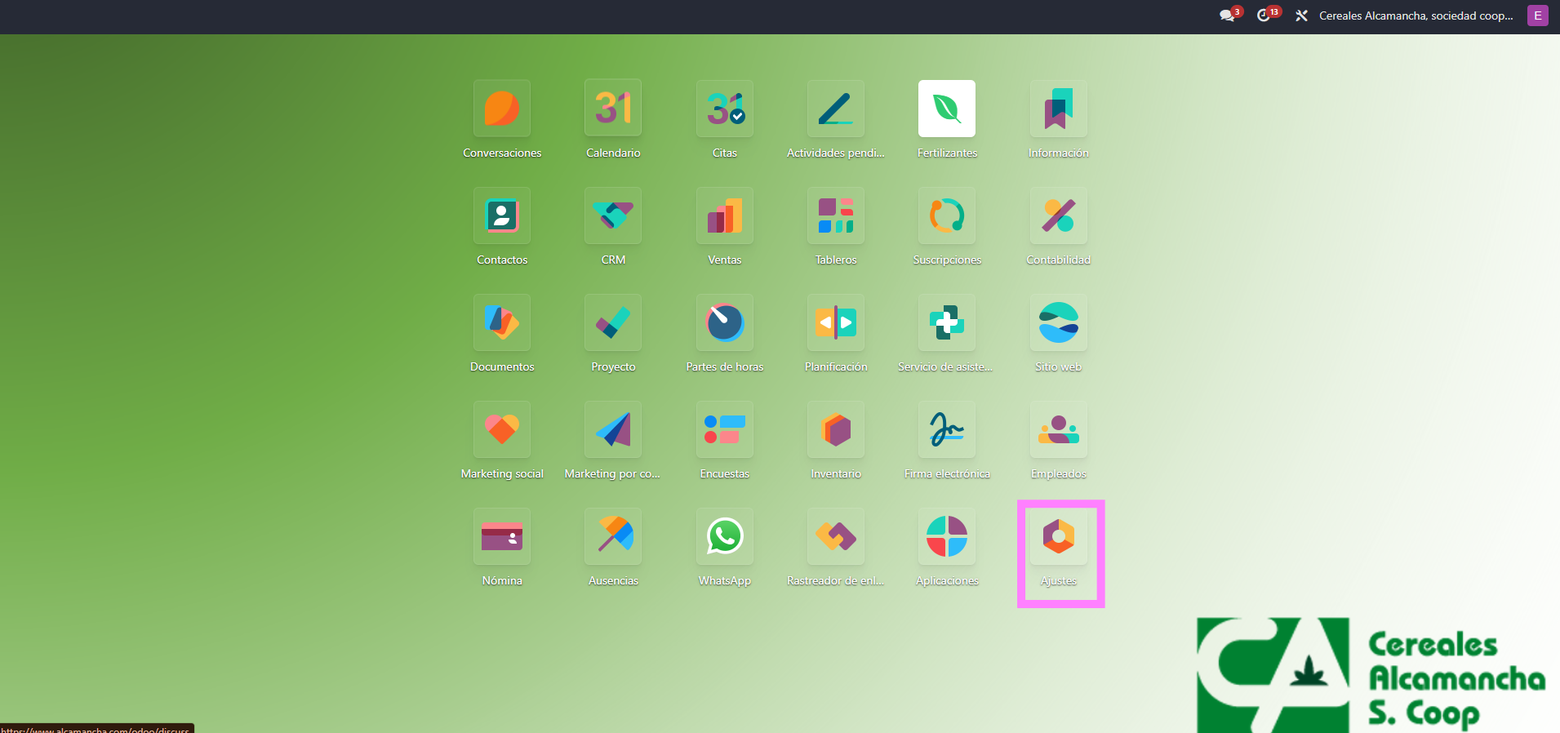Open the Fertilizantes app
Viewport: 1560px width, 733px height.
pyautogui.click(x=946, y=109)
